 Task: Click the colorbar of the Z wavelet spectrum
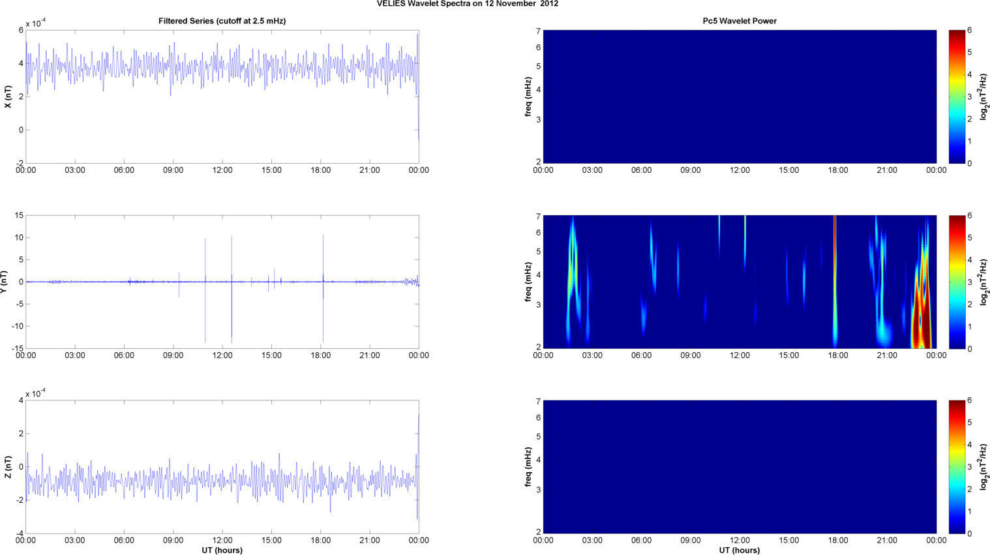(x=956, y=467)
